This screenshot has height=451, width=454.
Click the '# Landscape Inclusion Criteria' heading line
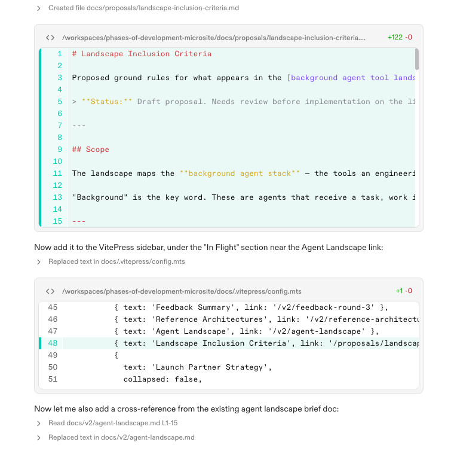click(142, 54)
